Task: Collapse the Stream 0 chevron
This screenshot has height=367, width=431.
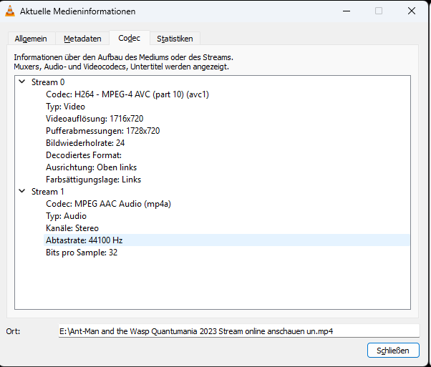Action: tap(22, 82)
